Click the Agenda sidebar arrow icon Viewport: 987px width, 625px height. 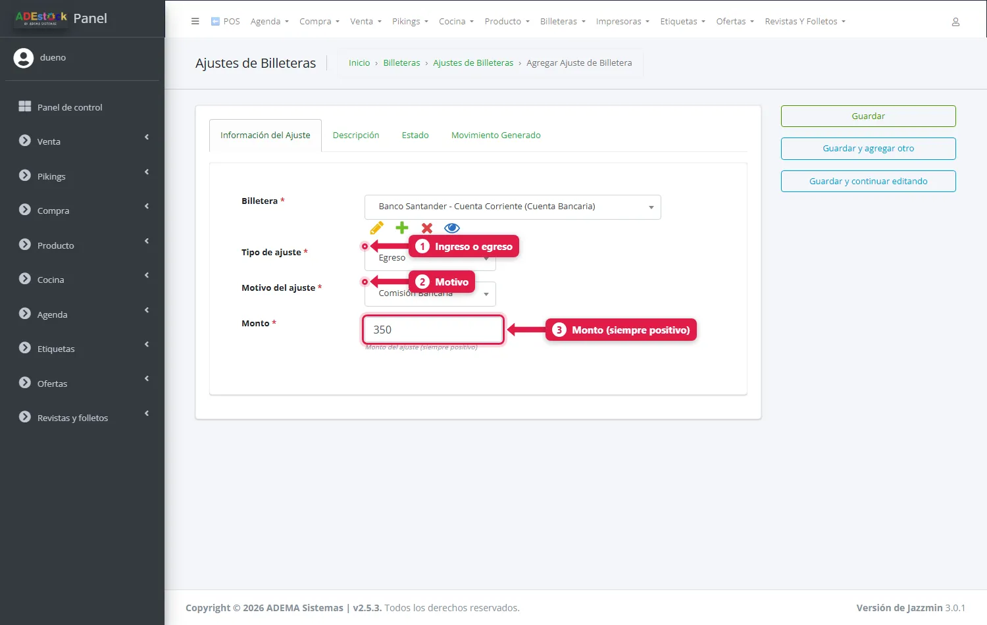(x=147, y=311)
